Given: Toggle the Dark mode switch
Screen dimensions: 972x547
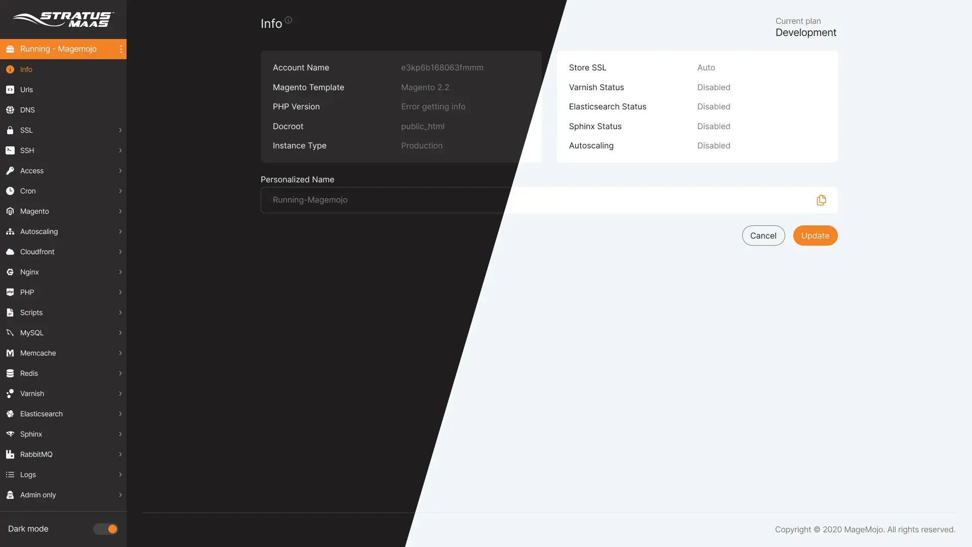Looking at the screenshot, I should pos(105,529).
